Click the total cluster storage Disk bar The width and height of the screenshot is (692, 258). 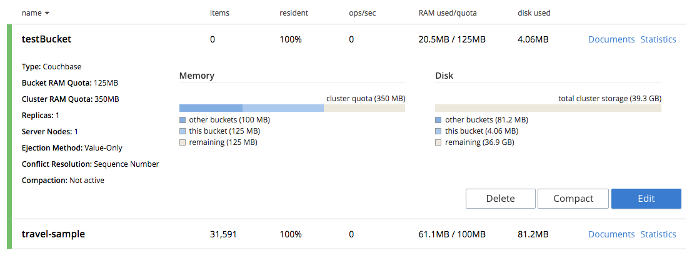548,107
